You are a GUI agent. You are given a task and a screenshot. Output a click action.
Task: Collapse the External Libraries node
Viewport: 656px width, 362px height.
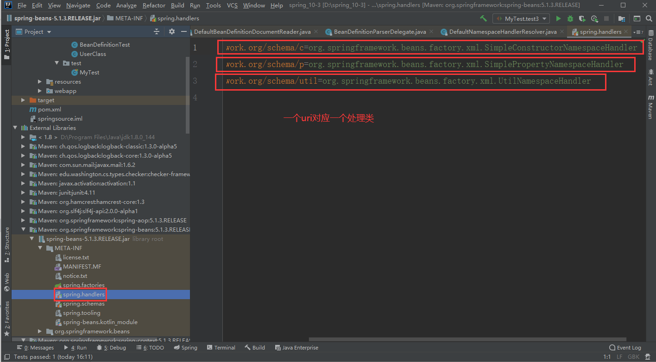click(x=15, y=128)
